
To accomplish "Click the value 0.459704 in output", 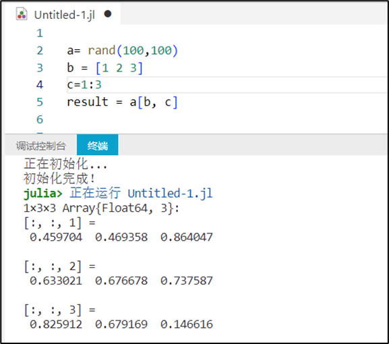I will [56, 237].
